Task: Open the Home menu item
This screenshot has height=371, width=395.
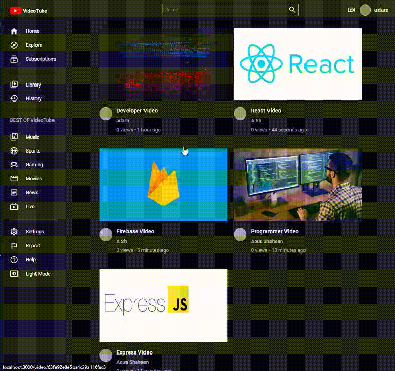Action: point(32,31)
